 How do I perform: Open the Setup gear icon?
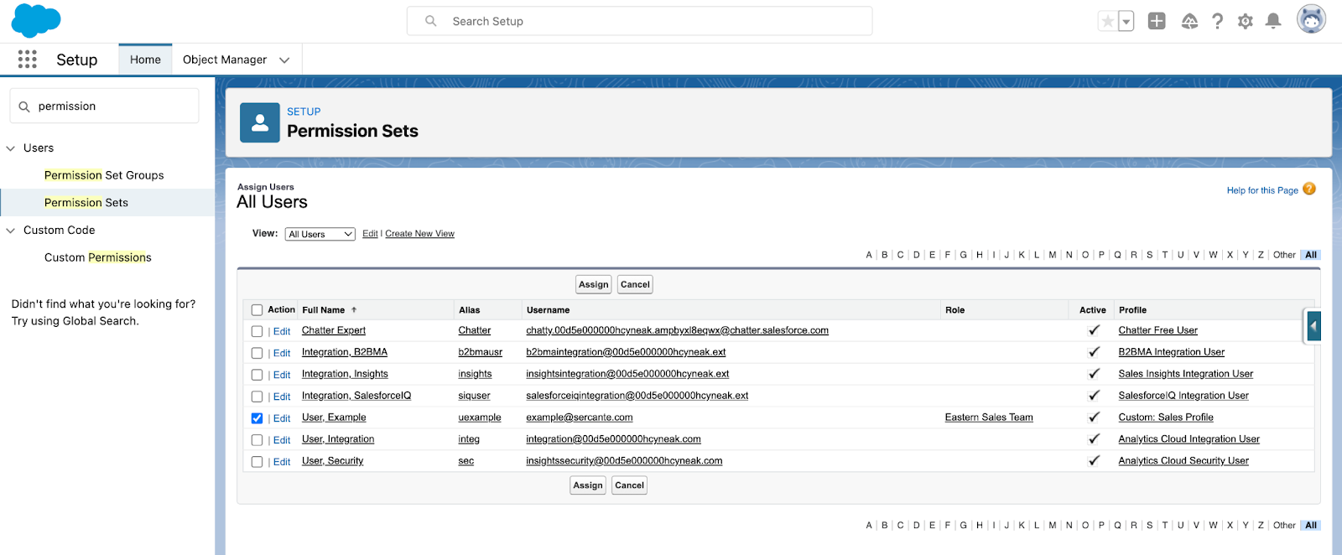click(1246, 22)
